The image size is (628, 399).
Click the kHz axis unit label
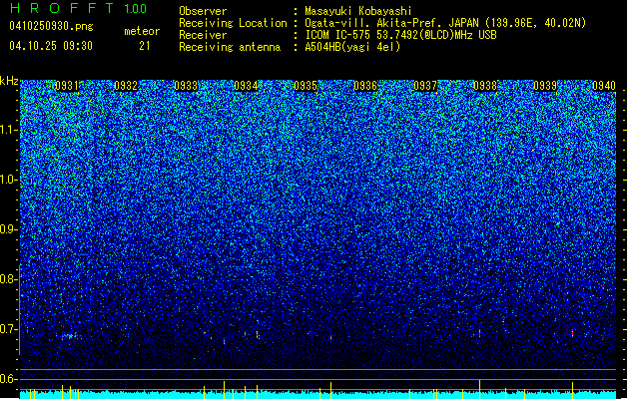pyautogui.click(x=9, y=81)
